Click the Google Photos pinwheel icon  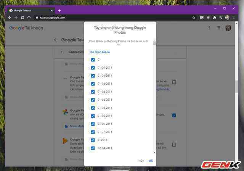(x=65, y=112)
